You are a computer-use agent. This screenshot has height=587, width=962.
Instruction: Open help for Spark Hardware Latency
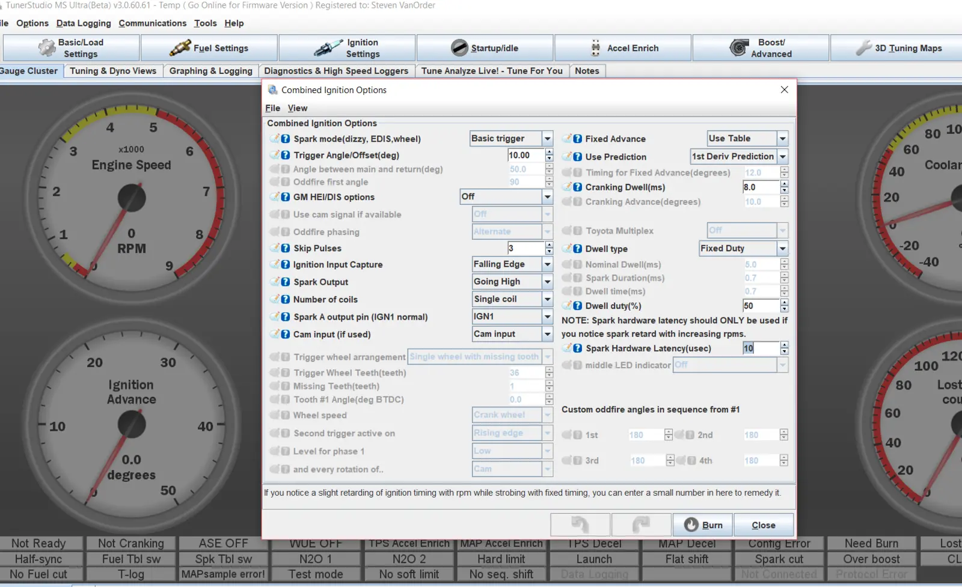pyautogui.click(x=578, y=348)
